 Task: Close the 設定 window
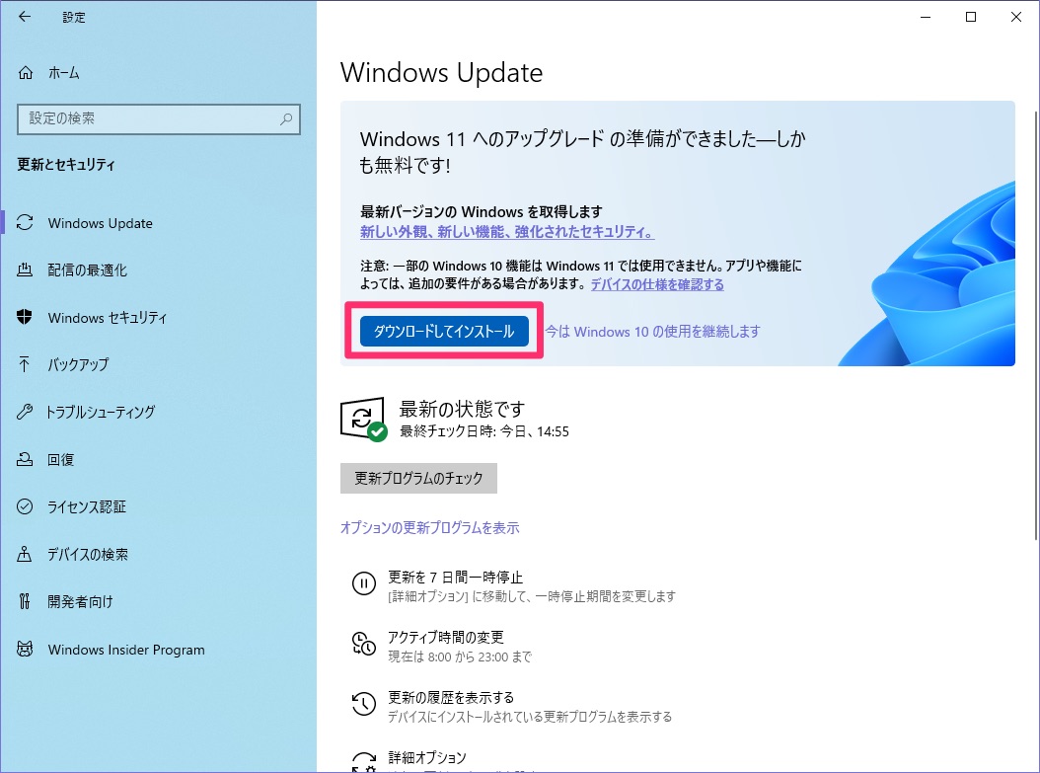(x=1016, y=17)
